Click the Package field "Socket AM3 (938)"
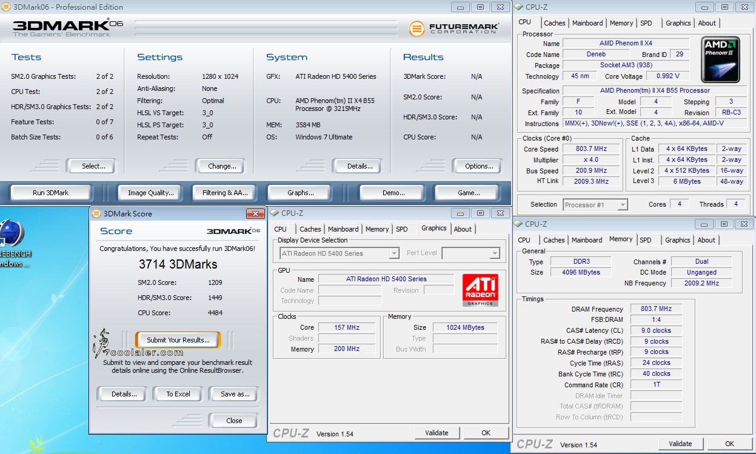This screenshot has height=454, width=756. (x=626, y=65)
